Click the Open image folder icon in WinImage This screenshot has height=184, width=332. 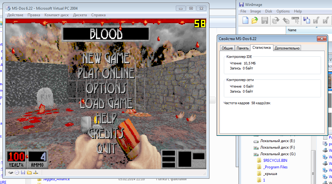point(255,20)
